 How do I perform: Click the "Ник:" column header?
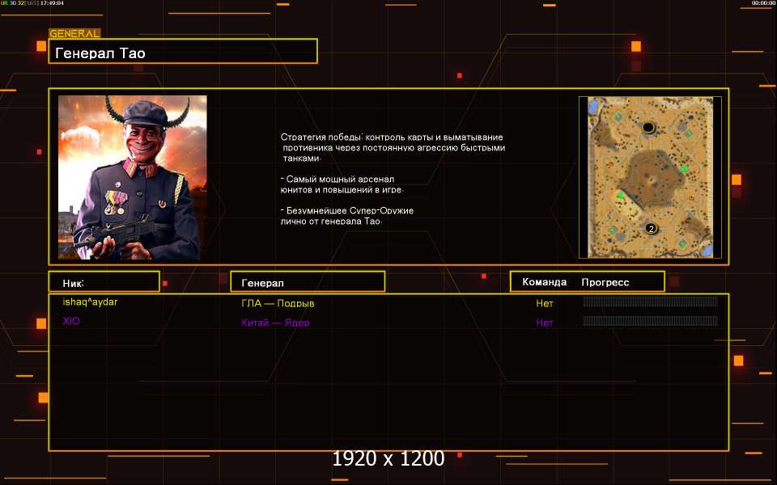[104, 282]
